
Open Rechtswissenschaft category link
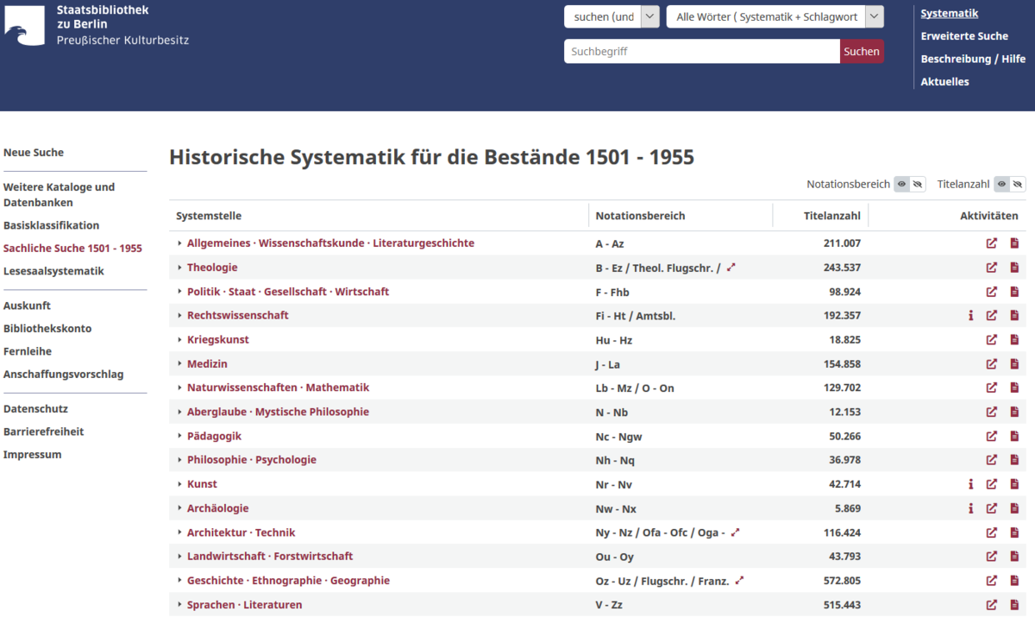pos(238,316)
